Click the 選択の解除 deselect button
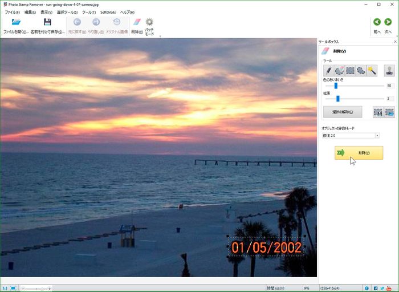399x292 pixels. (x=343, y=112)
